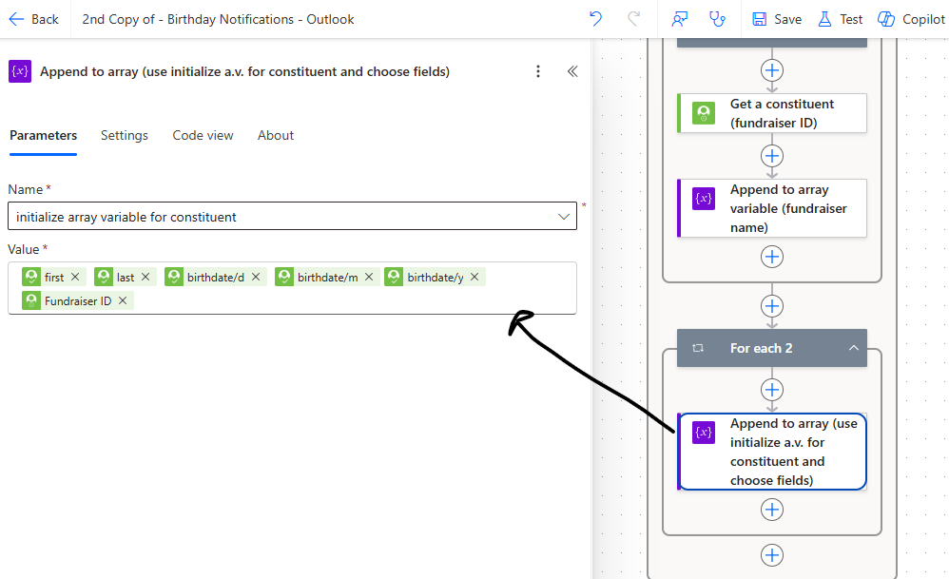This screenshot has width=949, height=579.
Task: Collapse the action details panel
Action: [572, 71]
